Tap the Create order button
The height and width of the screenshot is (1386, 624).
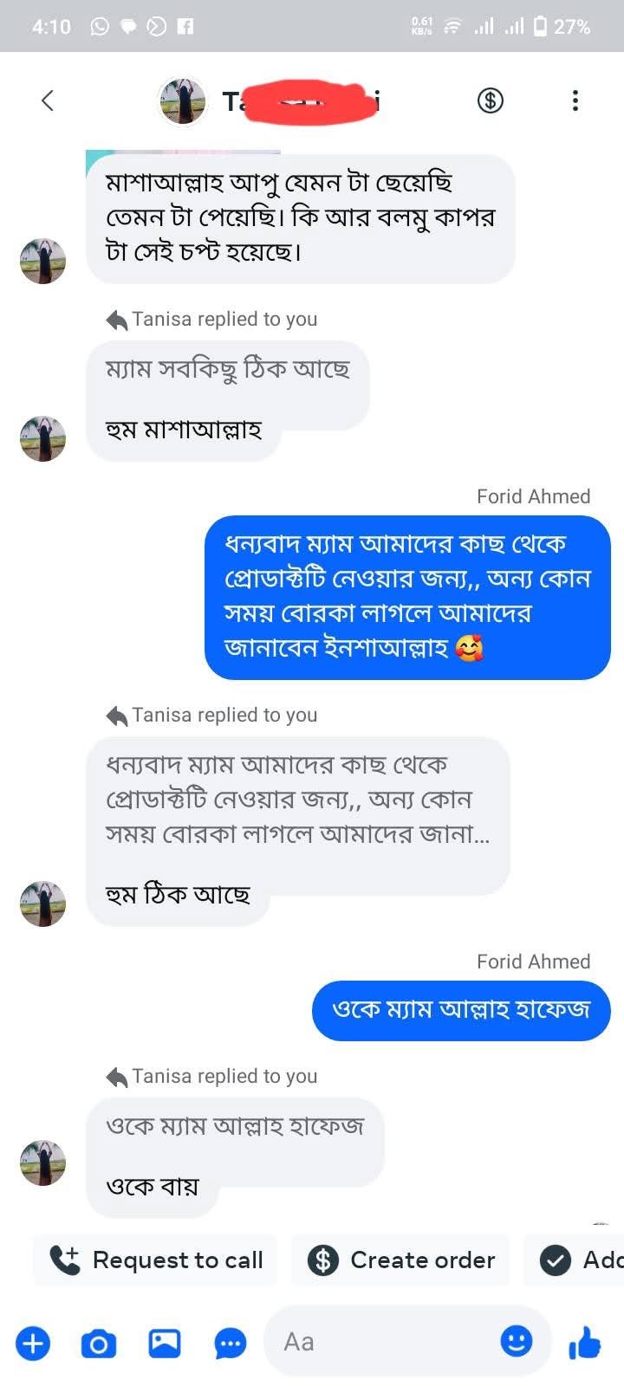(x=400, y=1260)
